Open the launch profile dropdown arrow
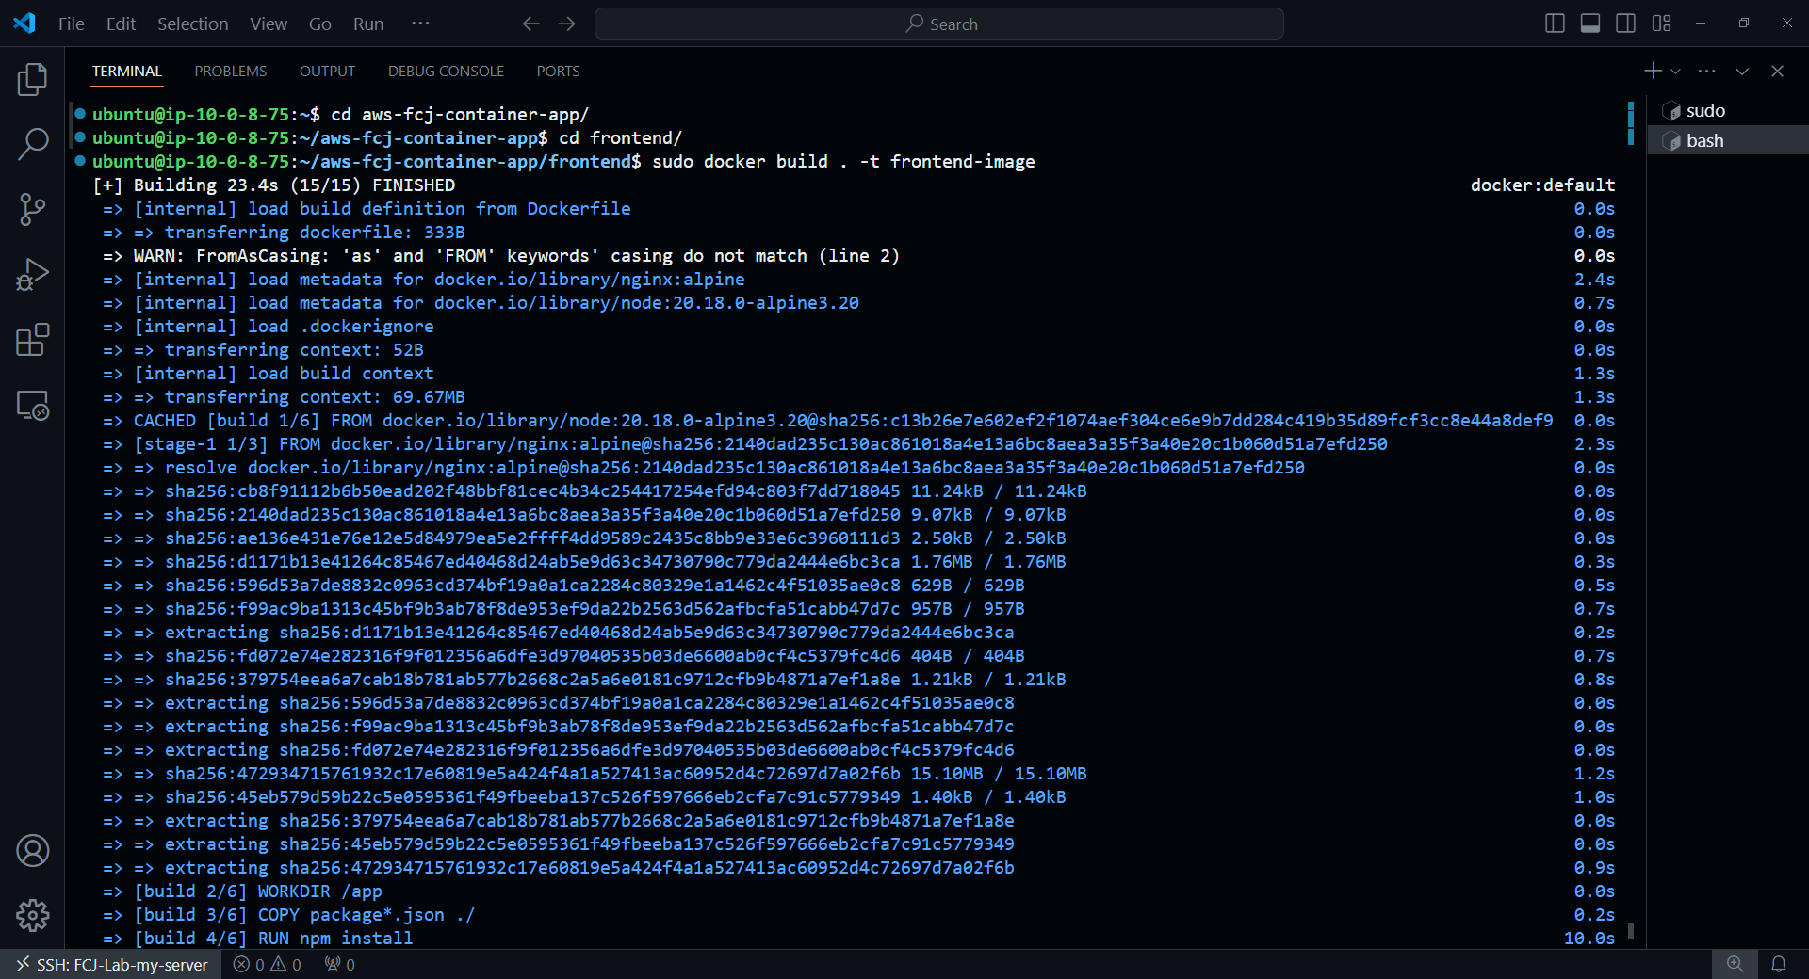Viewport: 1809px width, 979px height. [x=1675, y=72]
